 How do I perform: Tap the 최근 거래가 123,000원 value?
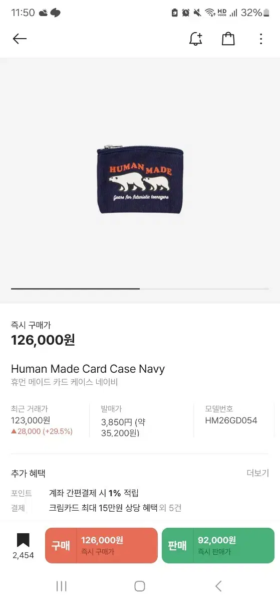tap(31, 420)
